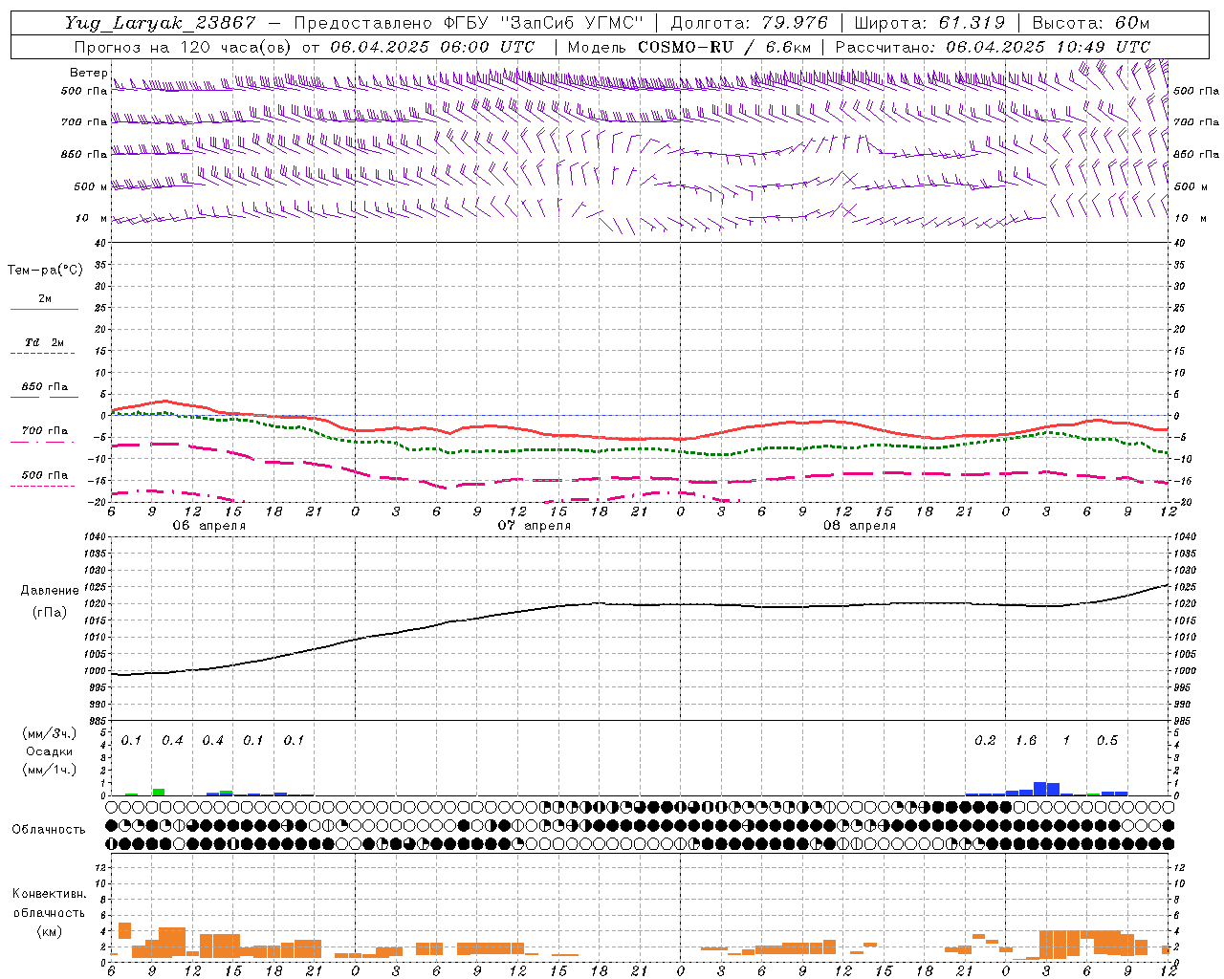Click the Давление pressure panel label
Image resolution: width=1224 pixels, height=979 pixels.
point(50,591)
